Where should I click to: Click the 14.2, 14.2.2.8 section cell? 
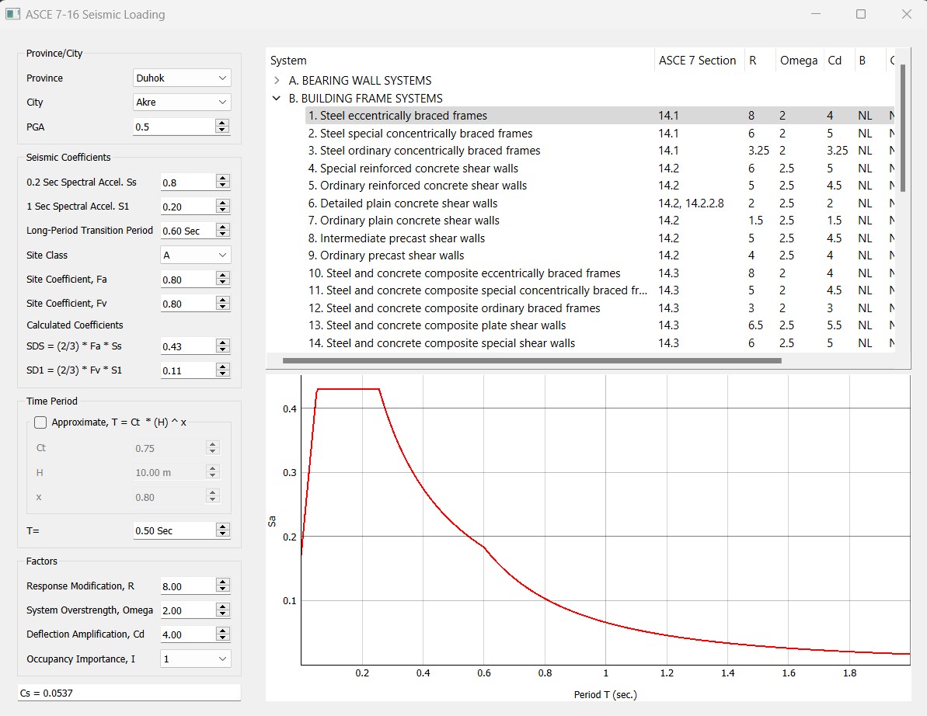point(691,203)
